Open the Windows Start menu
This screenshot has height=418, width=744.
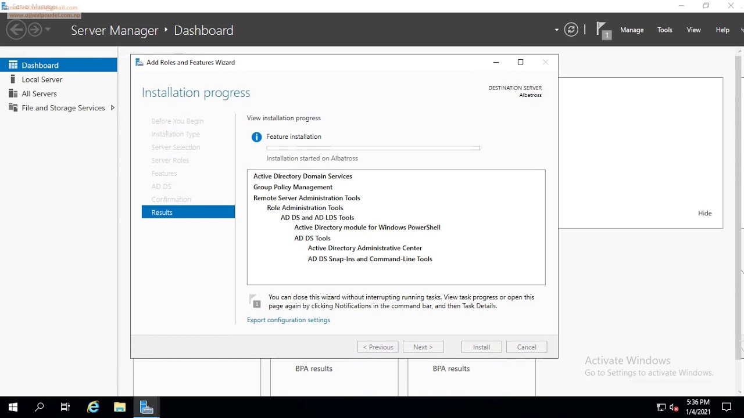13,408
